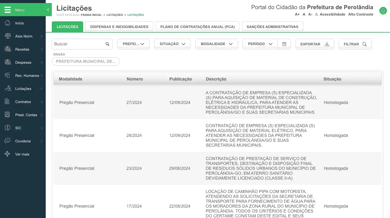The height and width of the screenshot is (218, 390).
Task: Click the Início home icon in sidebar
Action: 8,23
